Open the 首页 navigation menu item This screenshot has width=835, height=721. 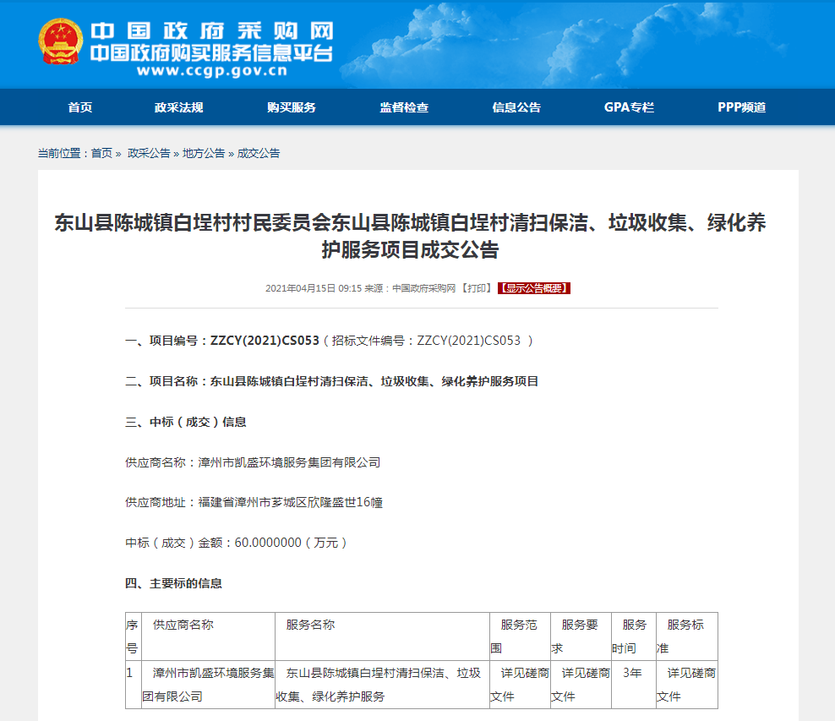tap(80, 107)
